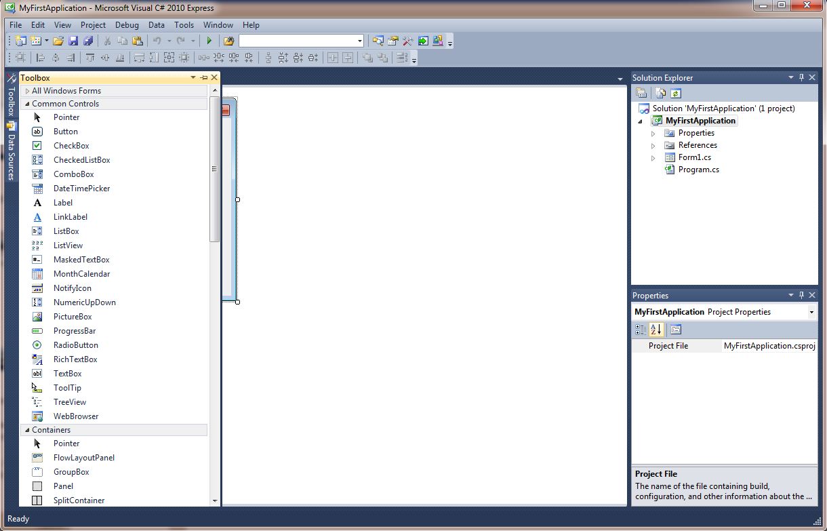Click the Bring to Front layout icon
This screenshot has height=531, width=827.
point(367,58)
